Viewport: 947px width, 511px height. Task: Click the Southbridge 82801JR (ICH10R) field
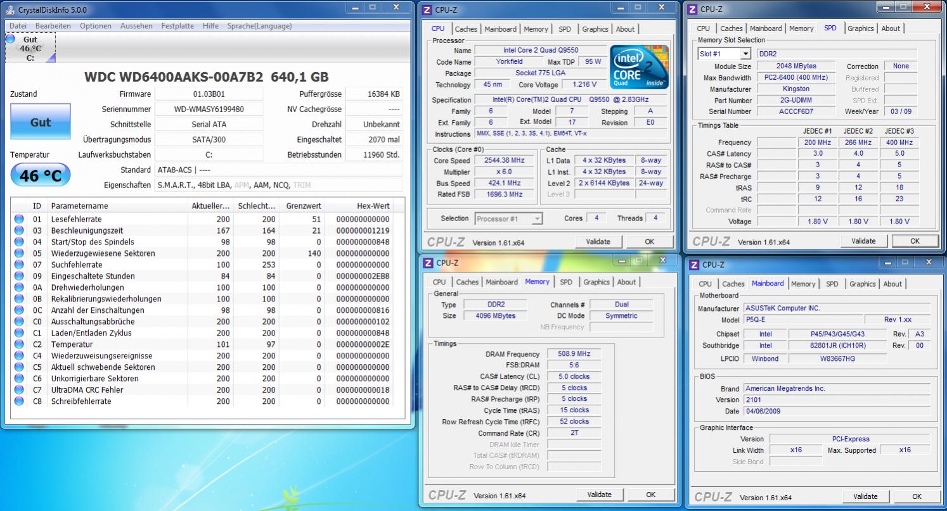coord(839,346)
